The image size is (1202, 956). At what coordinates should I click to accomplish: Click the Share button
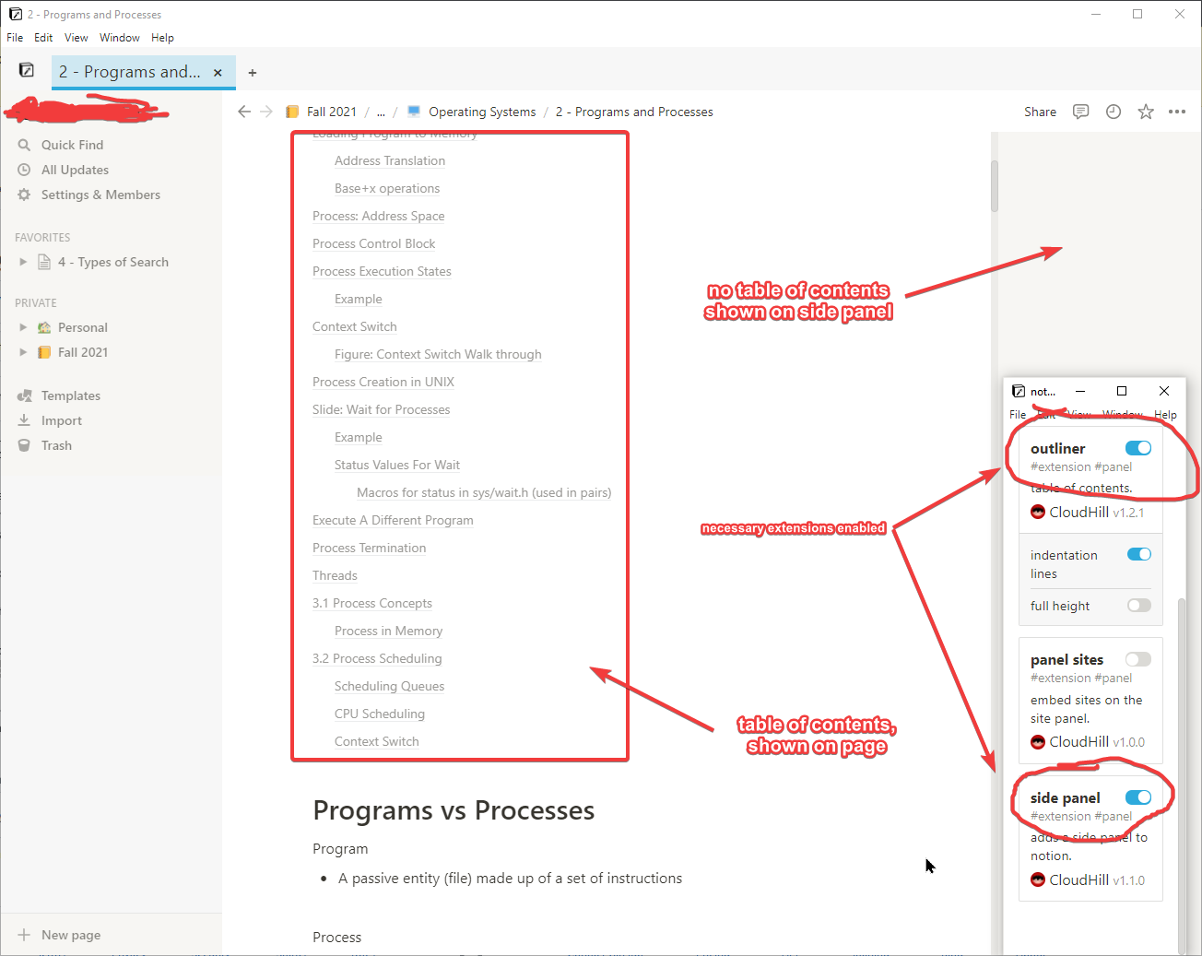pos(1040,112)
